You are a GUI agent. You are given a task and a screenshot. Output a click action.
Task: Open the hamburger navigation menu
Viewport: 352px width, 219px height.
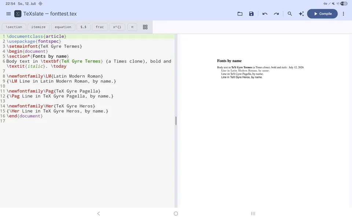point(8,14)
